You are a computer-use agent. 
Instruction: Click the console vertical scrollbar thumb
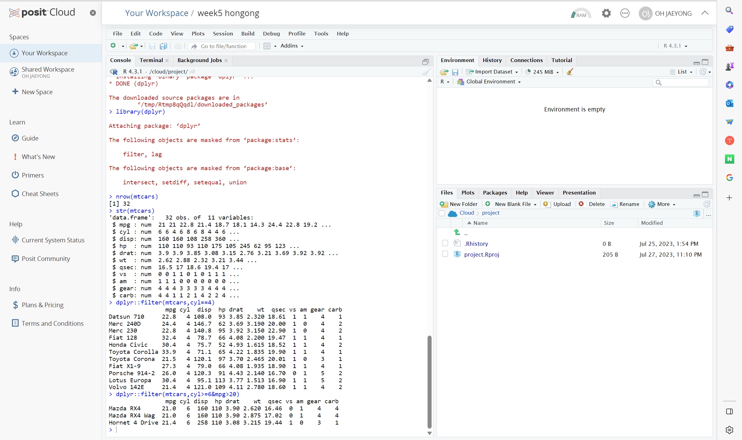point(429,381)
